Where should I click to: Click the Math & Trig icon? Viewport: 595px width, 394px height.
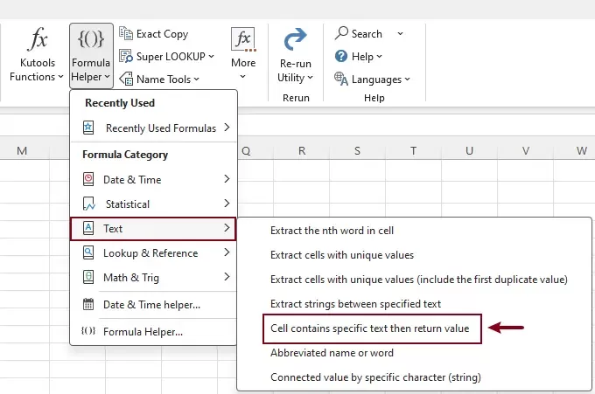click(88, 277)
